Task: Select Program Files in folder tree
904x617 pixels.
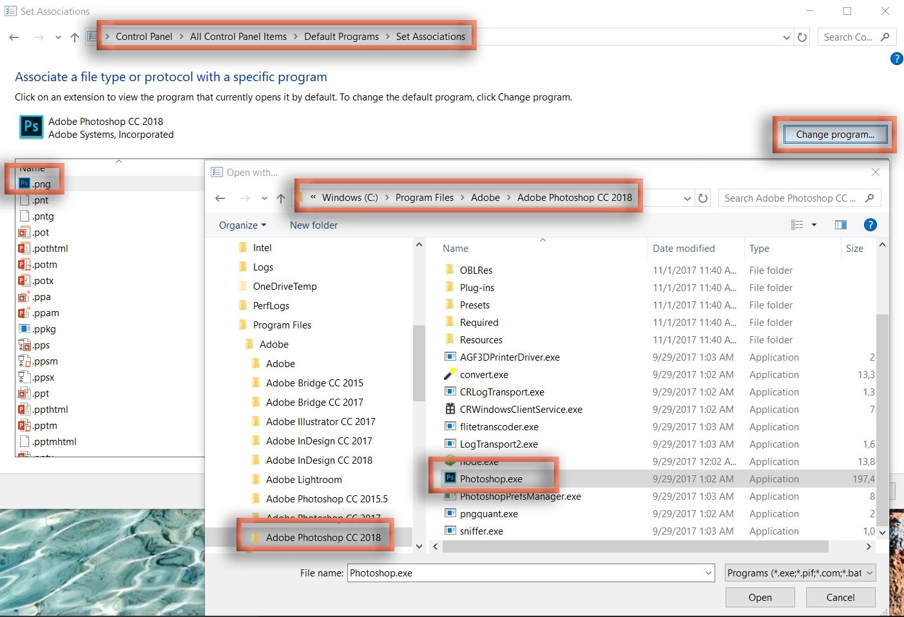Action: coord(282,325)
